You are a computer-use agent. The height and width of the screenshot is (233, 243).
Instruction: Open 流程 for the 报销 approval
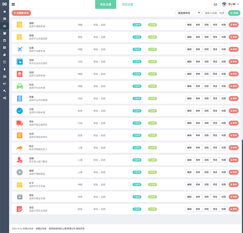[207, 37]
